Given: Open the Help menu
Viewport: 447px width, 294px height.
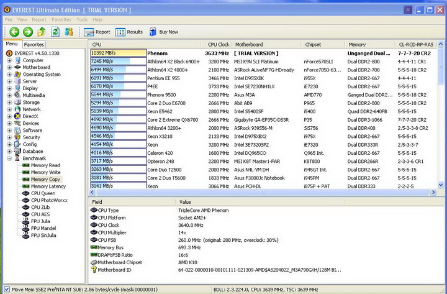Looking at the screenshot, I should coord(97,20).
